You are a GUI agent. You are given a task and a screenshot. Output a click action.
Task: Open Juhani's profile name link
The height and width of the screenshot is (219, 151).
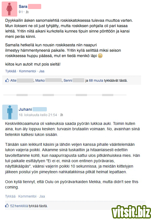point(25,109)
